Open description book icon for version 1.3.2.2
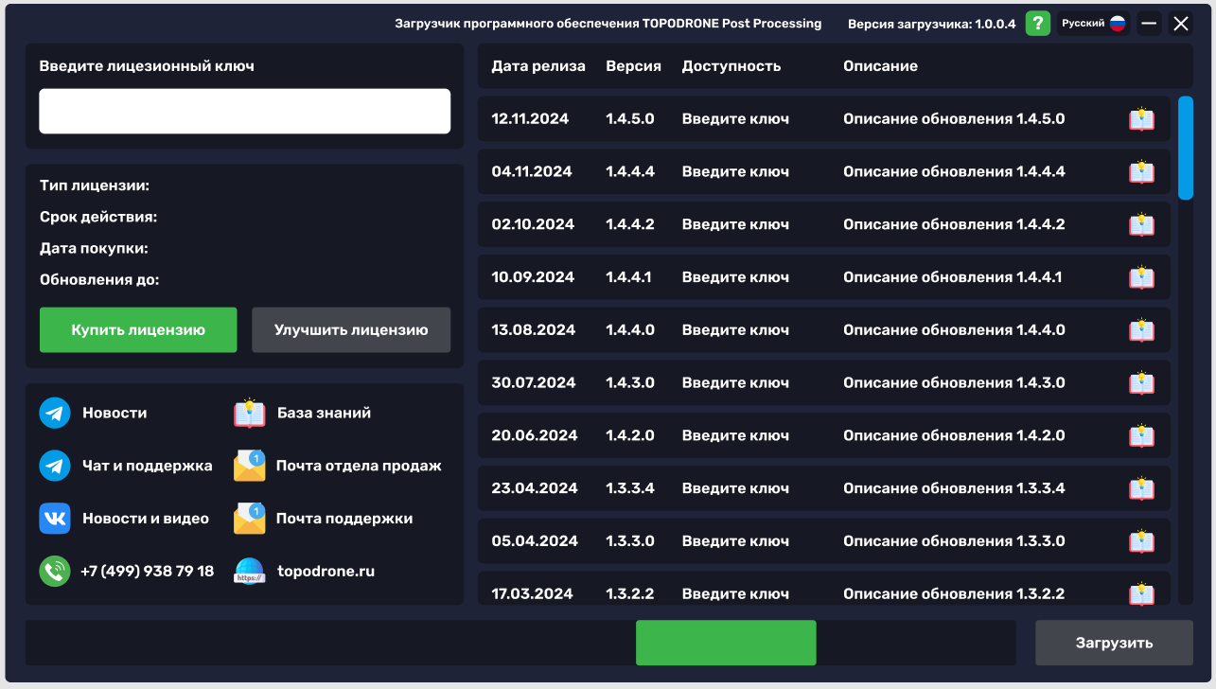Image resolution: width=1216 pixels, height=689 pixels. 1141,593
